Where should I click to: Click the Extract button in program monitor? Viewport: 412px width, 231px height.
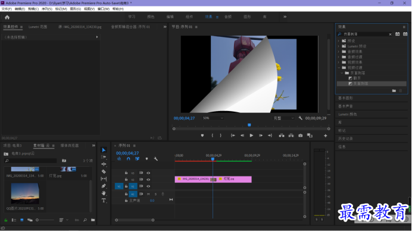point(291,135)
